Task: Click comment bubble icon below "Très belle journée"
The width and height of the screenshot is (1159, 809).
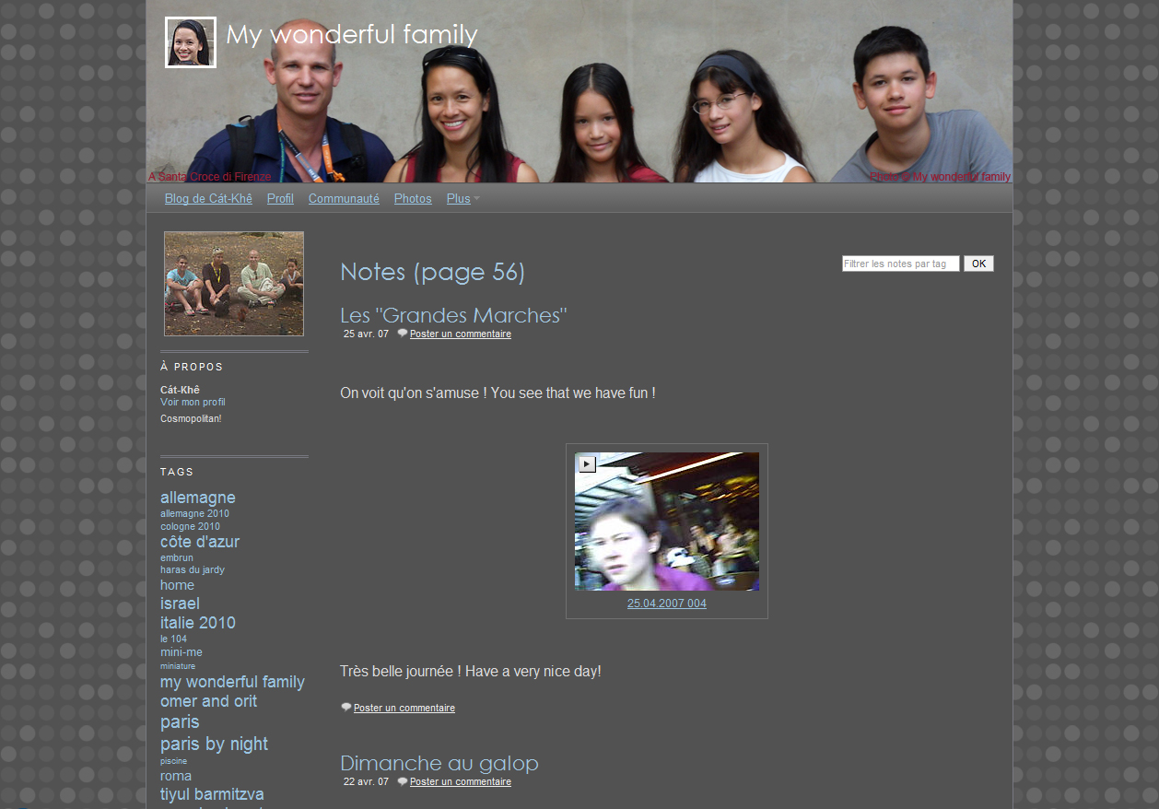Action: tap(346, 708)
